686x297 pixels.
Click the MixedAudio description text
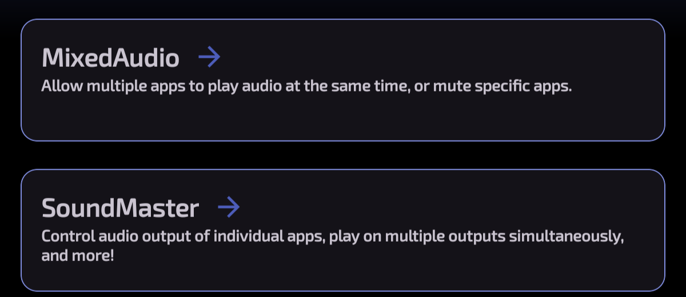click(306, 88)
